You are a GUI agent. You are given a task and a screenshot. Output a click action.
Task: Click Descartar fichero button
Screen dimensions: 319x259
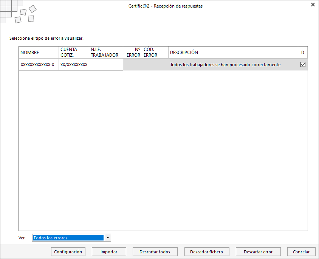tap(206, 252)
